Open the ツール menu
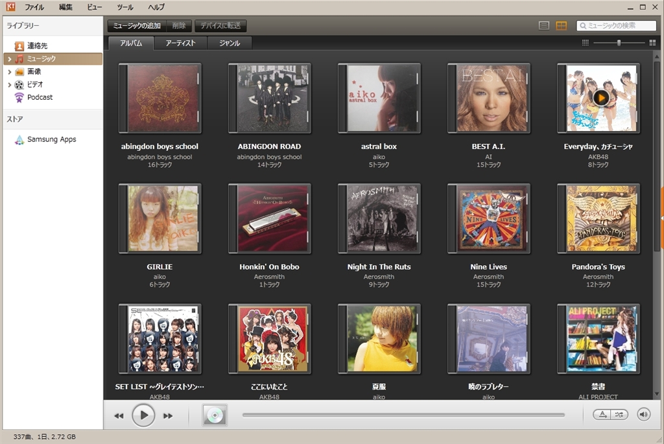The width and height of the screenshot is (664, 444). point(125,7)
